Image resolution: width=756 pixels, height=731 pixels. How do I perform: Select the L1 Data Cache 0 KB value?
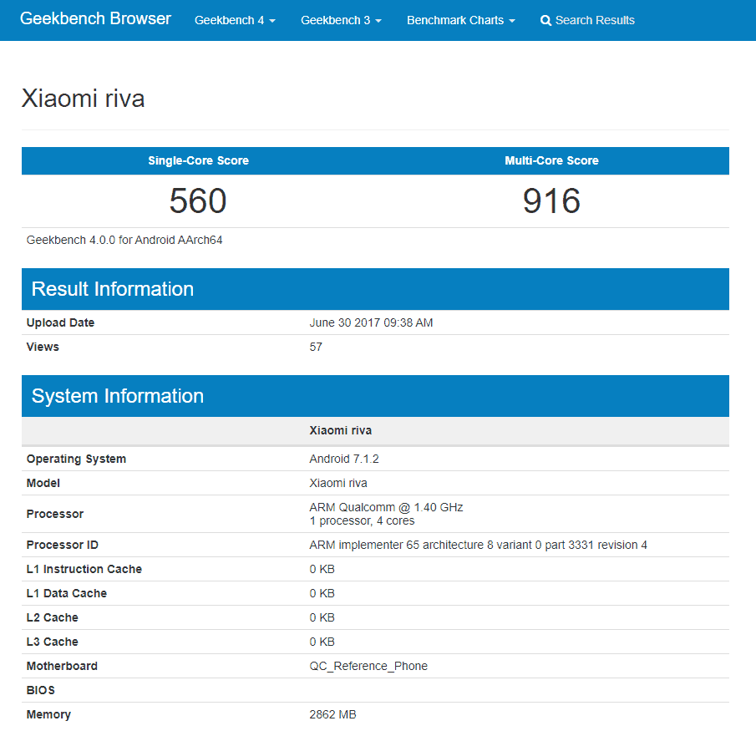coord(322,593)
